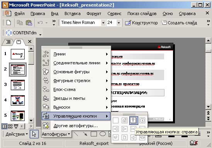Image resolution: width=212 pixels, height=148 pixels.
Task: Open the CONTENTdm toolbar options arrow
Action: [x=40, y=35]
